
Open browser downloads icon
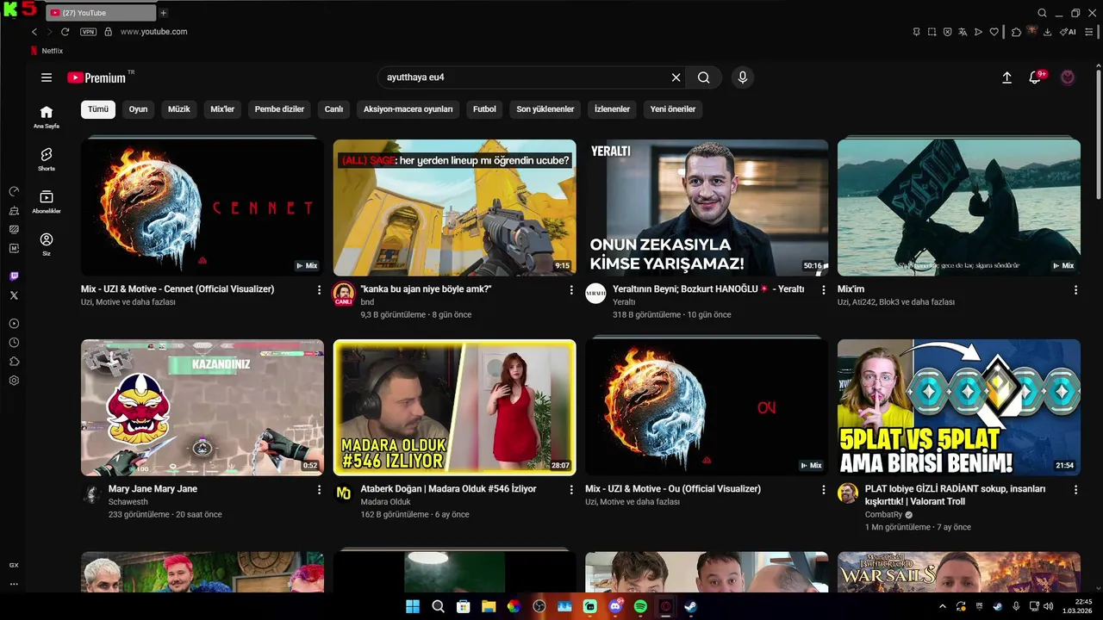coord(1047,32)
